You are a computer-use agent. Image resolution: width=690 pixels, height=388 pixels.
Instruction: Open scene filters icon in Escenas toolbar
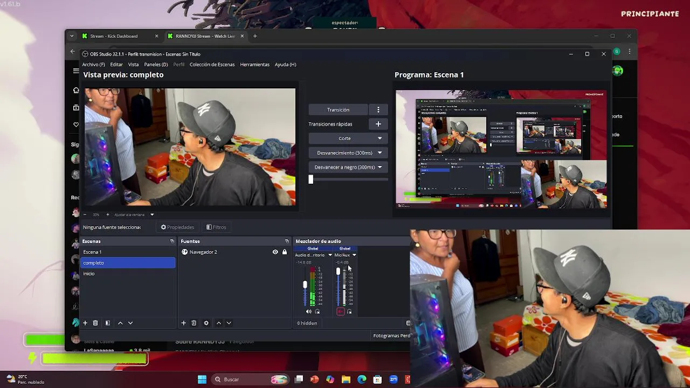pos(107,323)
